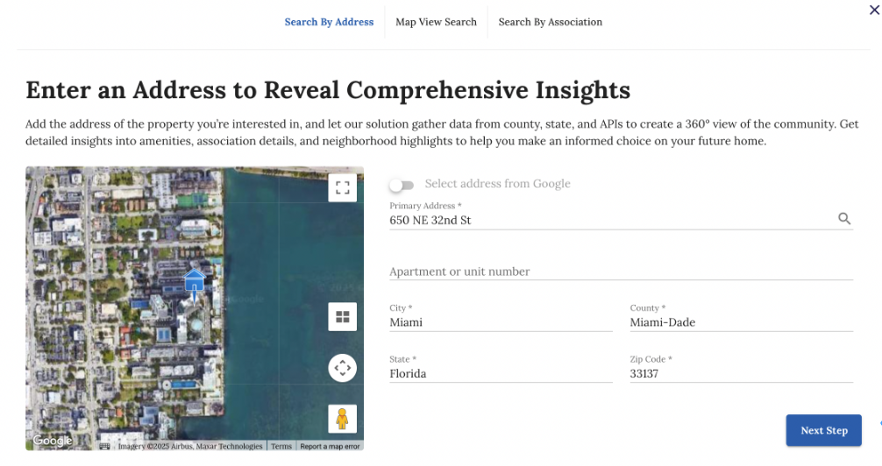Select the Street View pegman icon
Image resolution: width=882 pixels, height=466 pixels.
coord(343,420)
